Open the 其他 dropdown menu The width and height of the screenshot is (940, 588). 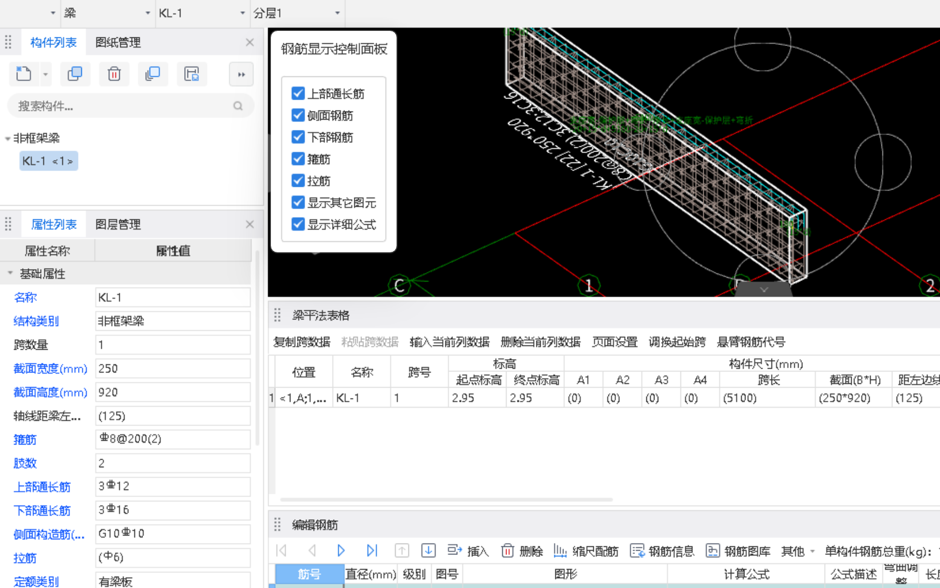pos(798,551)
